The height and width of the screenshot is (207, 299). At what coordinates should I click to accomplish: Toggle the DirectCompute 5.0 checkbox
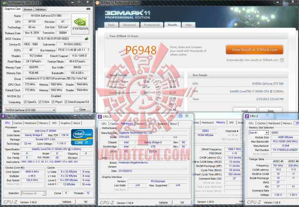pos(66,102)
